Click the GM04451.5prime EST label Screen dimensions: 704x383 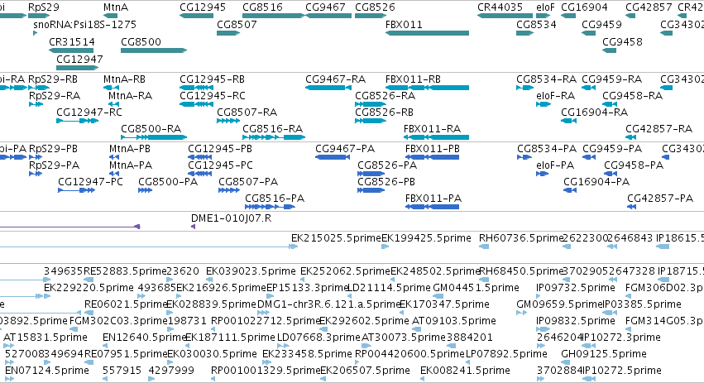pyautogui.click(x=476, y=287)
